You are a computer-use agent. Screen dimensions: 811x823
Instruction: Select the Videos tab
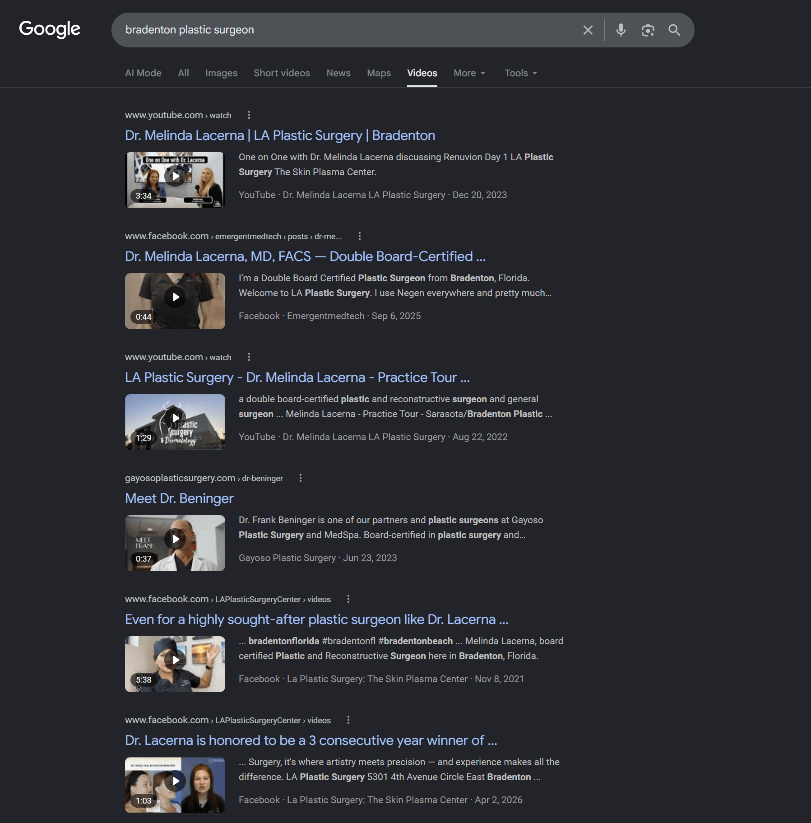422,73
